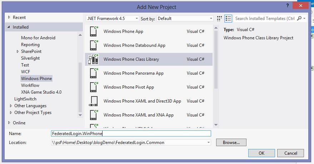Image resolution: width=314 pixels, height=164 pixels.
Task: Expand the Online section
Action: [9, 123]
